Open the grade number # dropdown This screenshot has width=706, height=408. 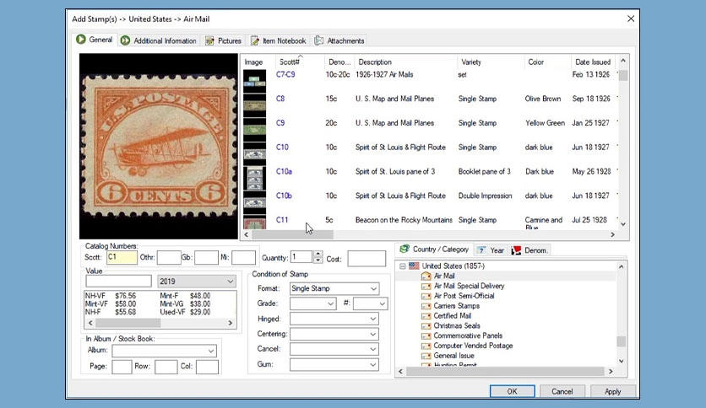click(x=382, y=303)
